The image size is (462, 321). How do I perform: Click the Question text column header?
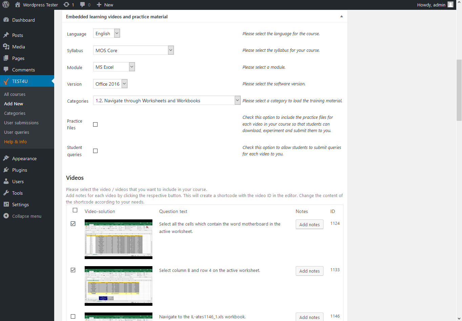click(x=173, y=211)
